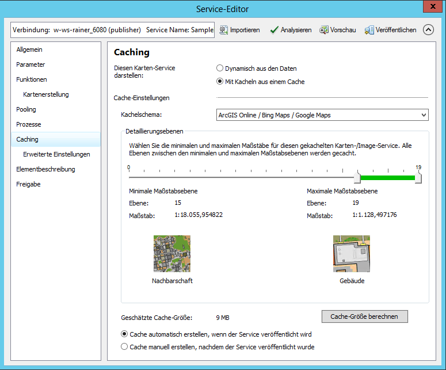
Task: Select the Caching page in sidebar
Action: pos(56,139)
